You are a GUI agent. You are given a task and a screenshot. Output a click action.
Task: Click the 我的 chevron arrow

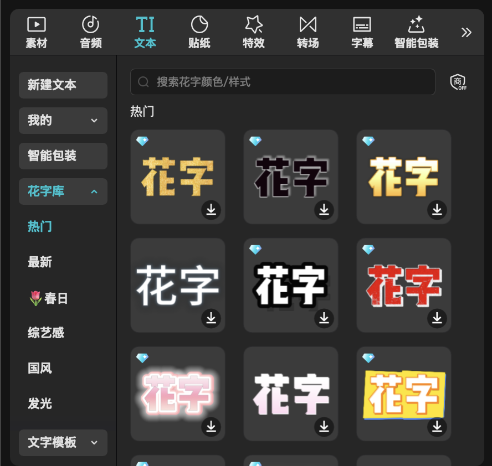(x=94, y=121)
